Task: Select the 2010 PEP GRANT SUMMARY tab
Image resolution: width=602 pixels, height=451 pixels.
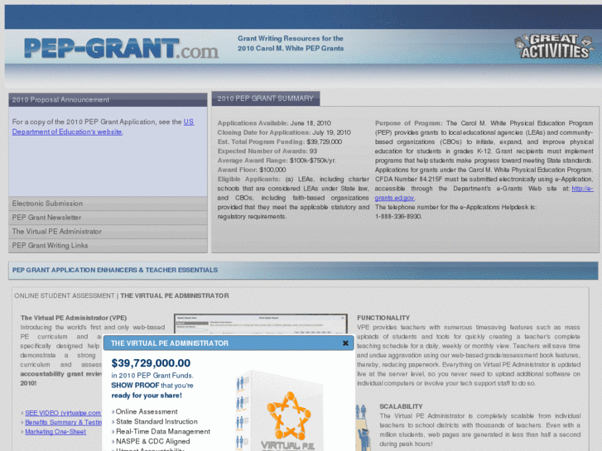Action: coord(266,98)
